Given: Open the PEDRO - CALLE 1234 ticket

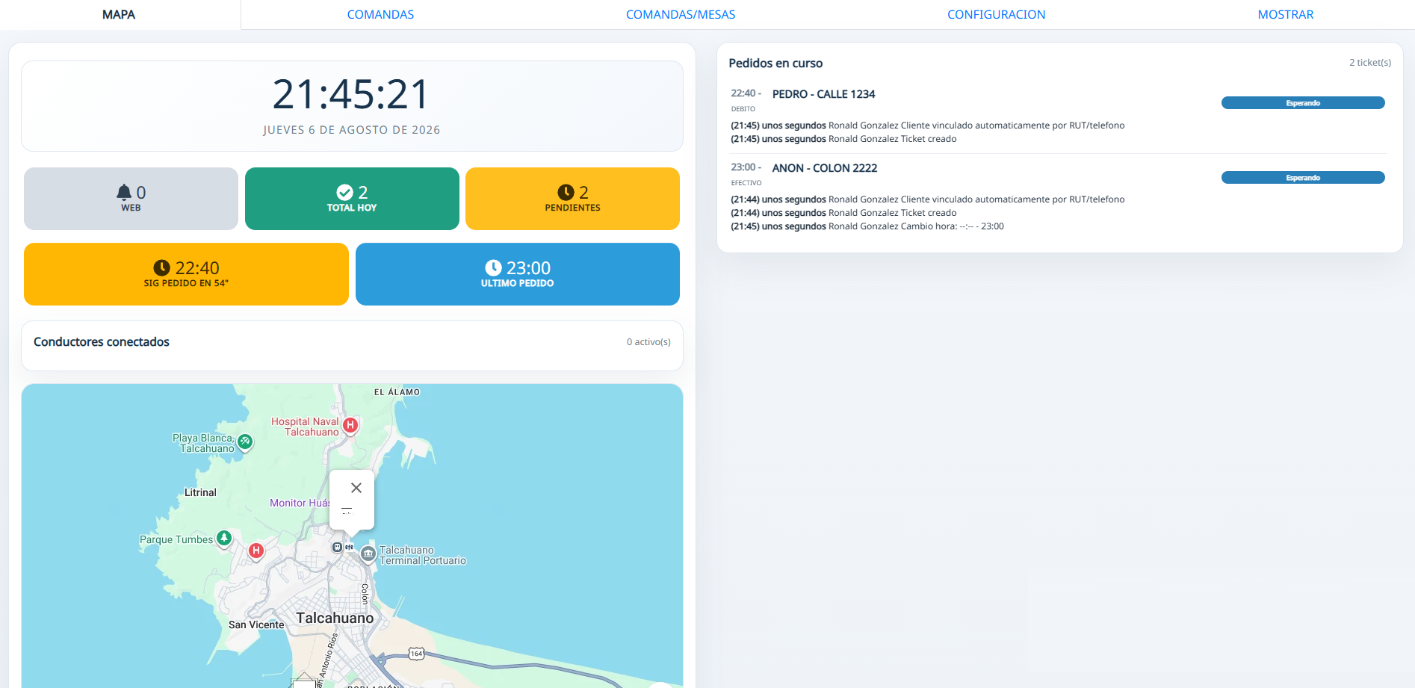Looking at the screenshot, I should [x=823, y=94].
